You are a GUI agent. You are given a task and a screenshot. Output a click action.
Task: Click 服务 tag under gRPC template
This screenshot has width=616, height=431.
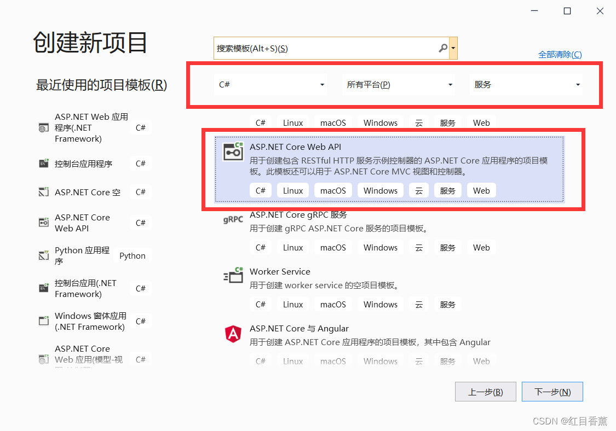[447, 248]
